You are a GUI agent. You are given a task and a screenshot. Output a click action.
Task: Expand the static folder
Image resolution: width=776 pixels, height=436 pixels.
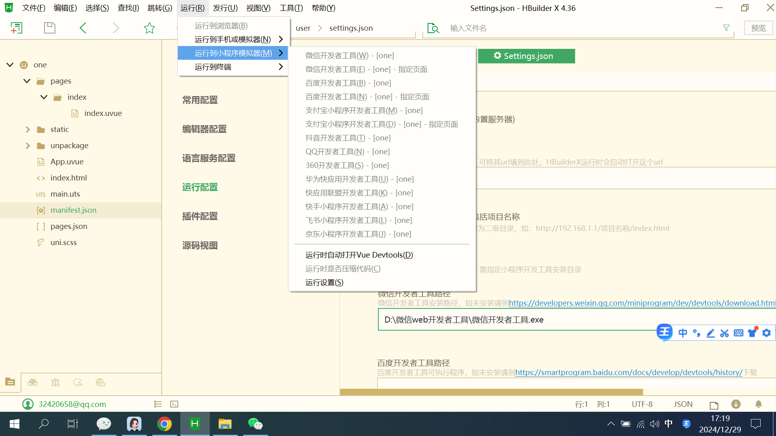coord(27,129)
